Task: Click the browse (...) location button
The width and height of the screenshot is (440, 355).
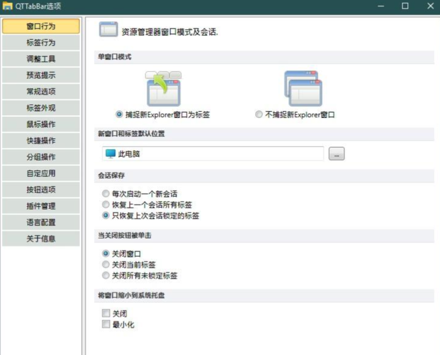Action: pyautogui.click(x=336, y=154)
